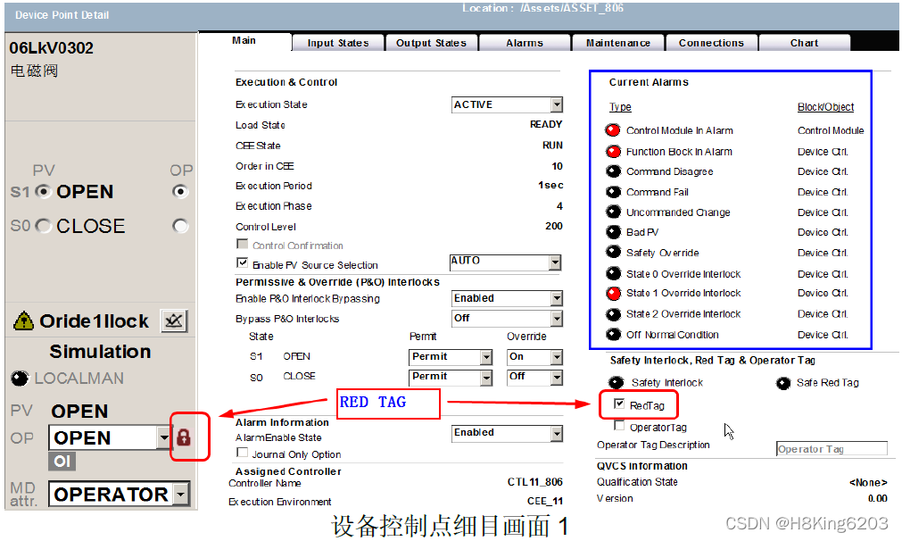Toggle the Journal Only Option checkbox
This screenshot has height=541, width=902.
coord(242,453)
